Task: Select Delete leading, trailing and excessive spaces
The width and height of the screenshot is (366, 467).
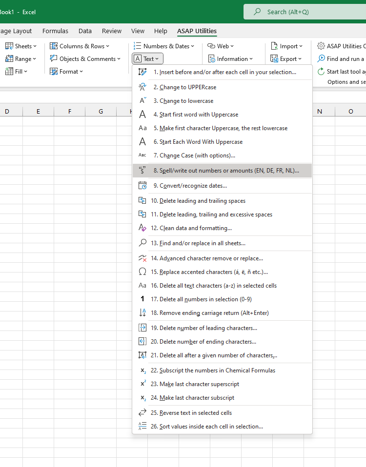Action: coord(223,214)
